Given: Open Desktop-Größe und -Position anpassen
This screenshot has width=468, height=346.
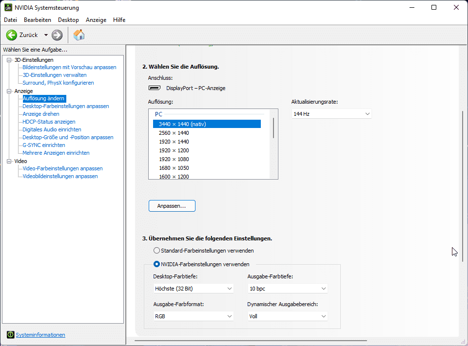Looking at the screenshot, I should [68, 137].
